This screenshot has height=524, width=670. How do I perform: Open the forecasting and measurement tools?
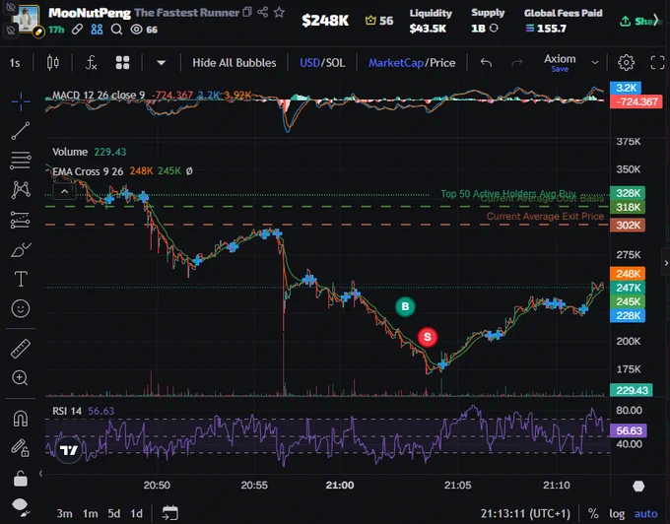tap(21, 220)
